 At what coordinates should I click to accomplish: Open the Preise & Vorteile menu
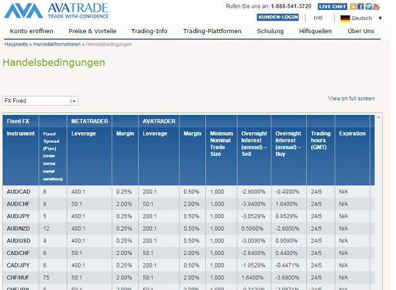[92, 31]
